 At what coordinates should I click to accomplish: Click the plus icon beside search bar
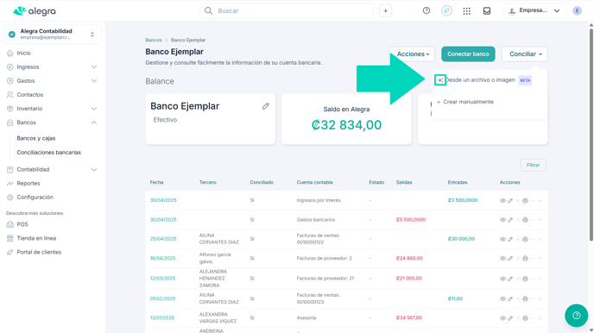(385, 11)
